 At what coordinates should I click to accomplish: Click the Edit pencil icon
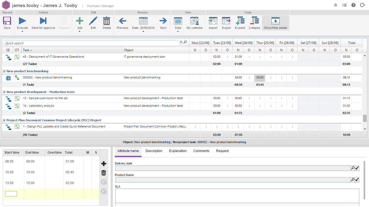(93, 21)
